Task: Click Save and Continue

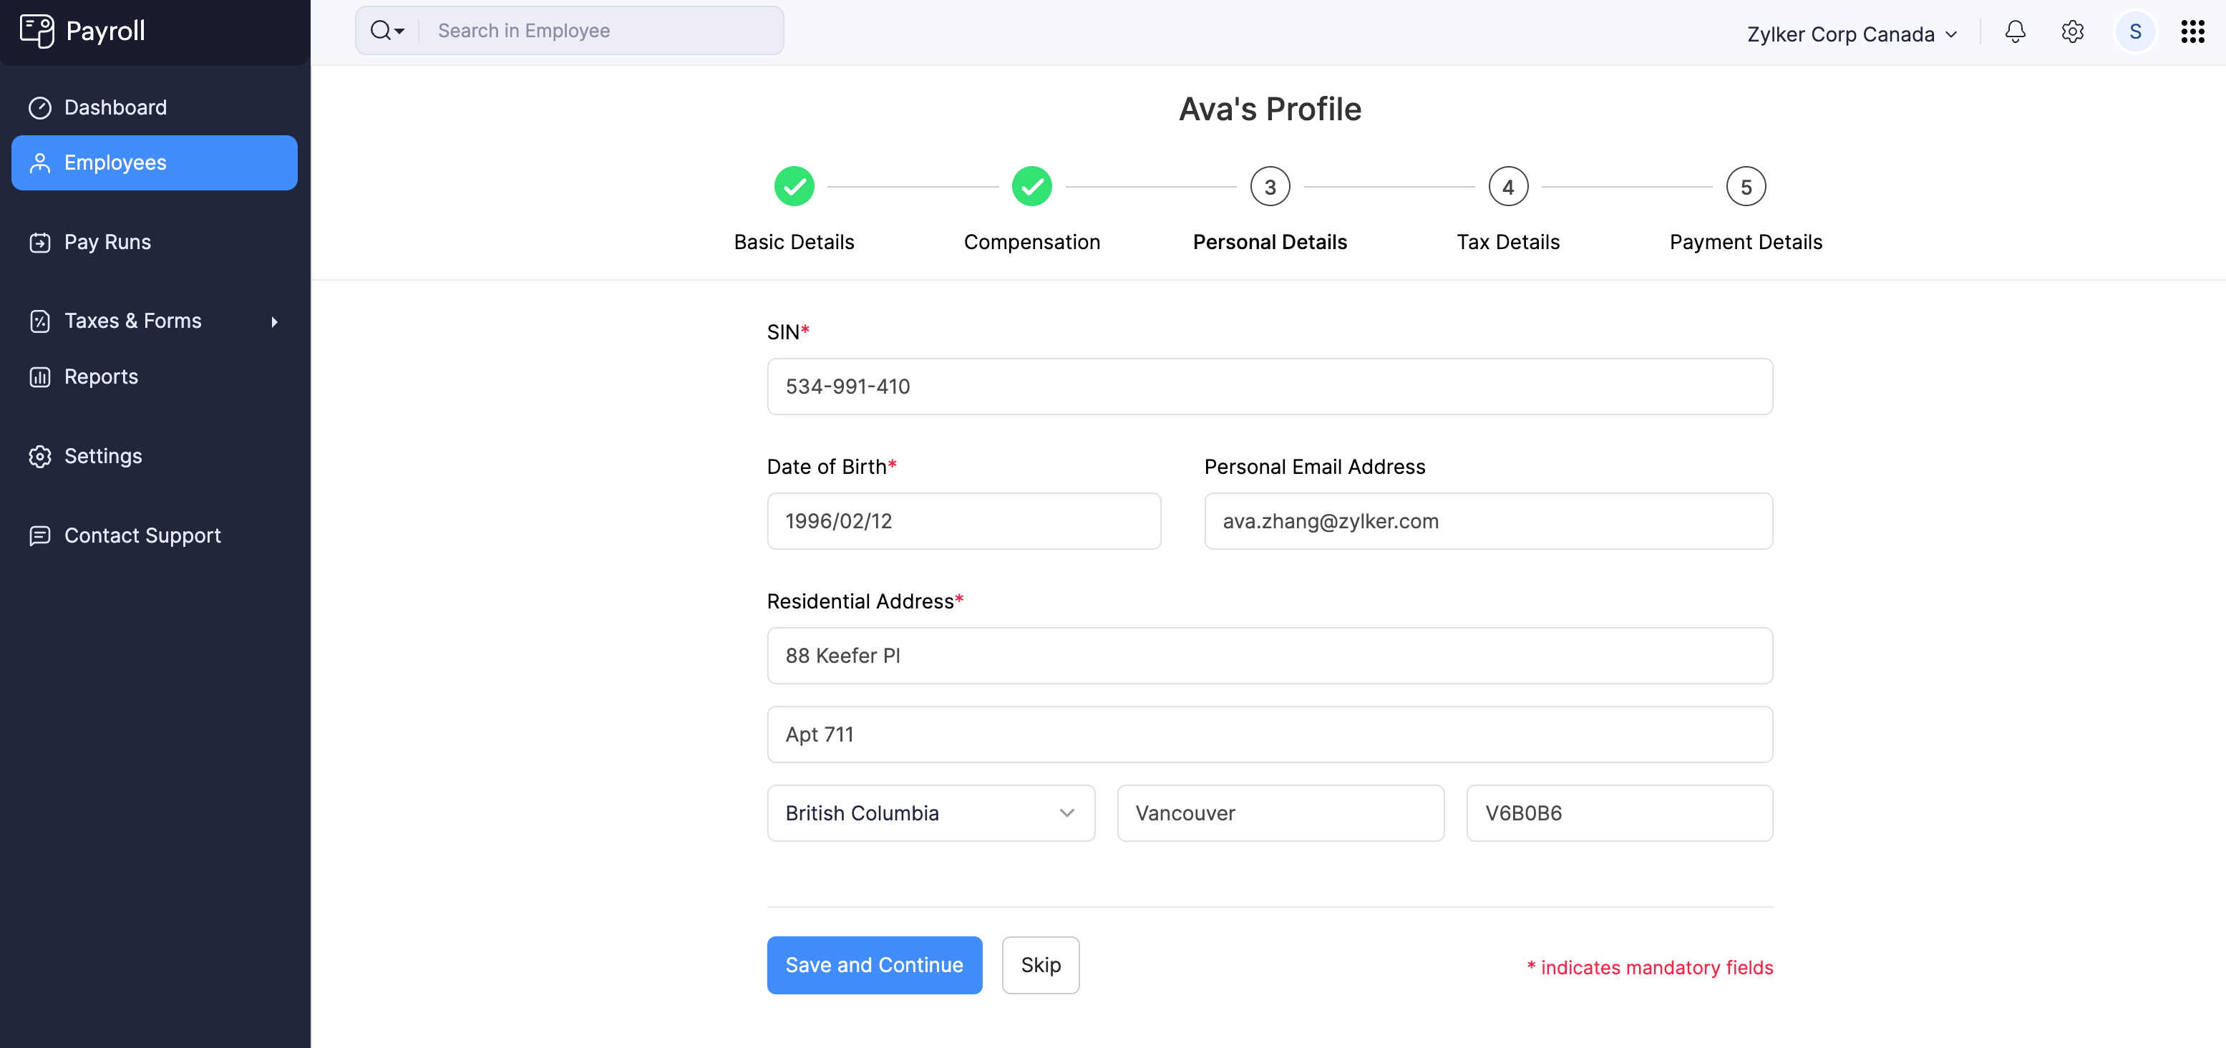Action: 874,965
